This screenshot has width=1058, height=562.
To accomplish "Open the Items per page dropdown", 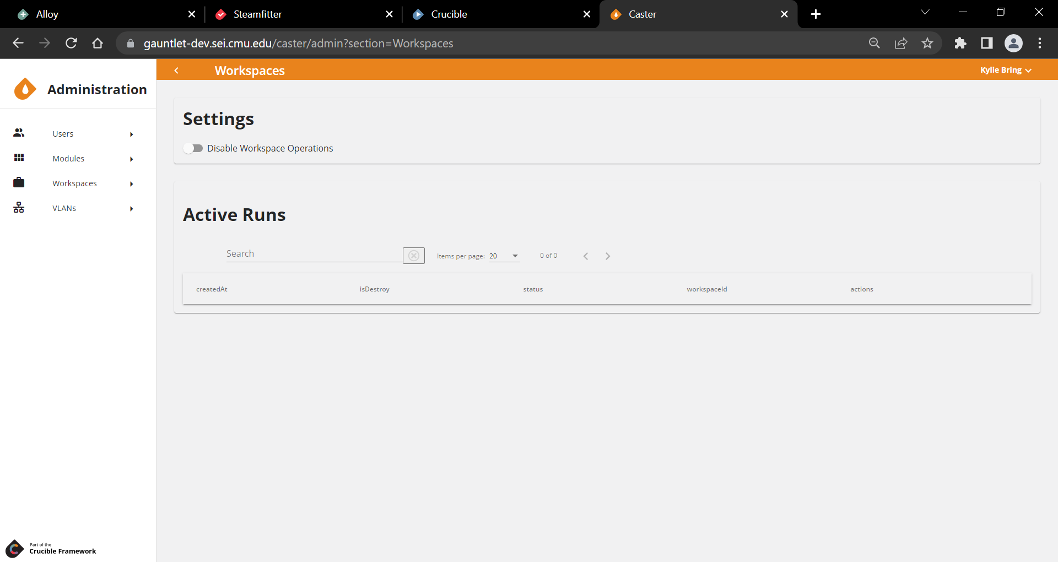I will click(x=504, y=256).
